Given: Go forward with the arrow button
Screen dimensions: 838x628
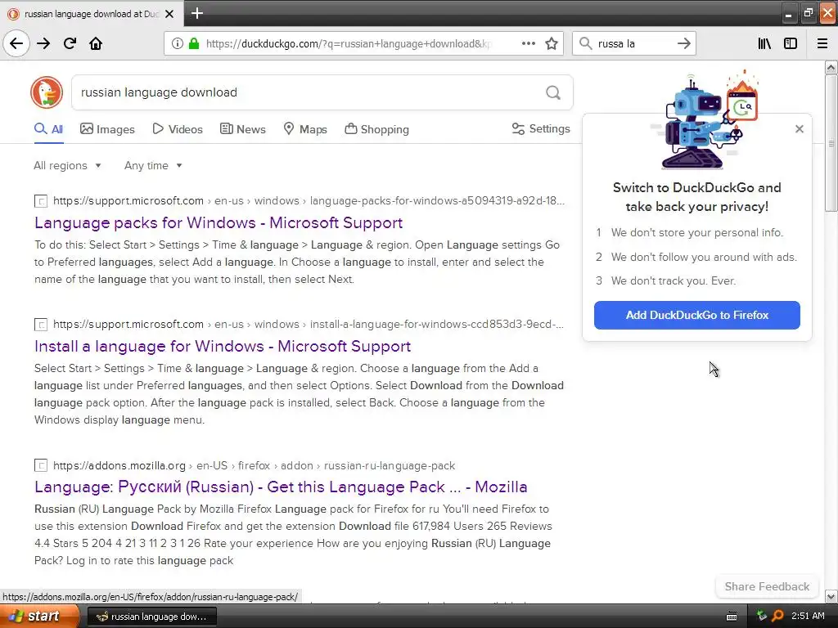Looking at the screenshot, I should pos(43,43).
